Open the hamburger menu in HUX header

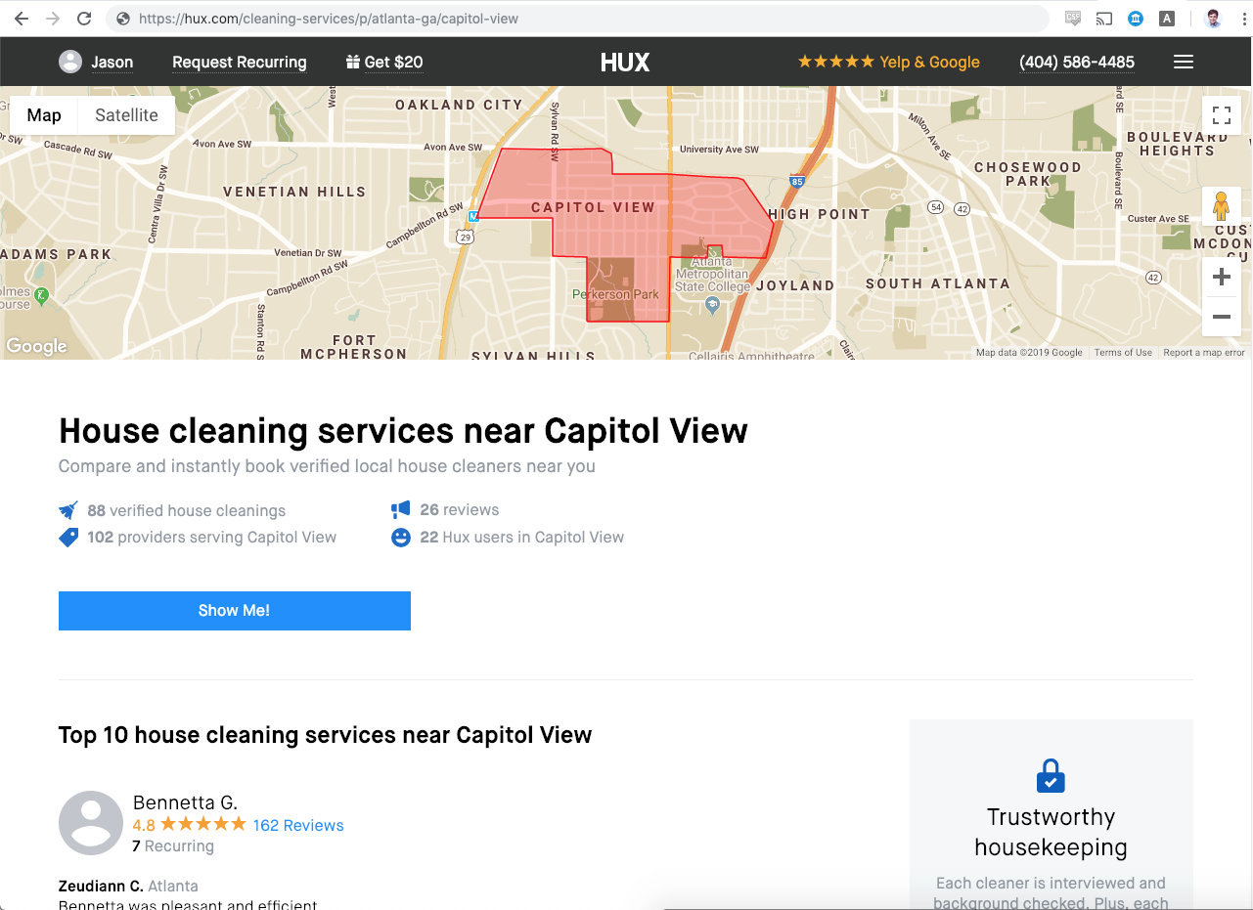click(x=1184, y=62)
